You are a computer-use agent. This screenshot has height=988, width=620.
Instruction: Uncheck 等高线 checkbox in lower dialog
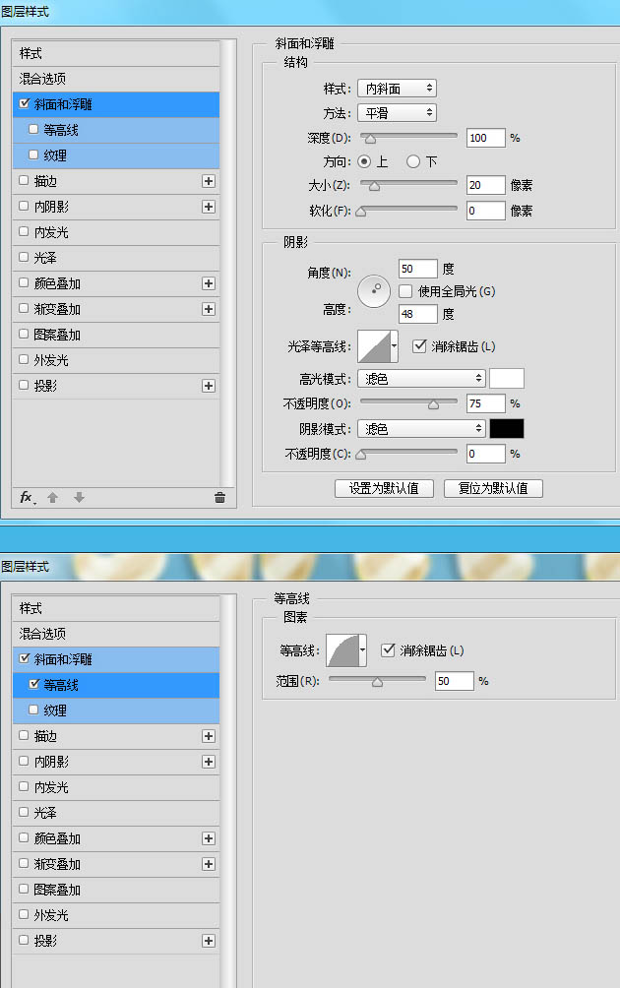(33, 684)
